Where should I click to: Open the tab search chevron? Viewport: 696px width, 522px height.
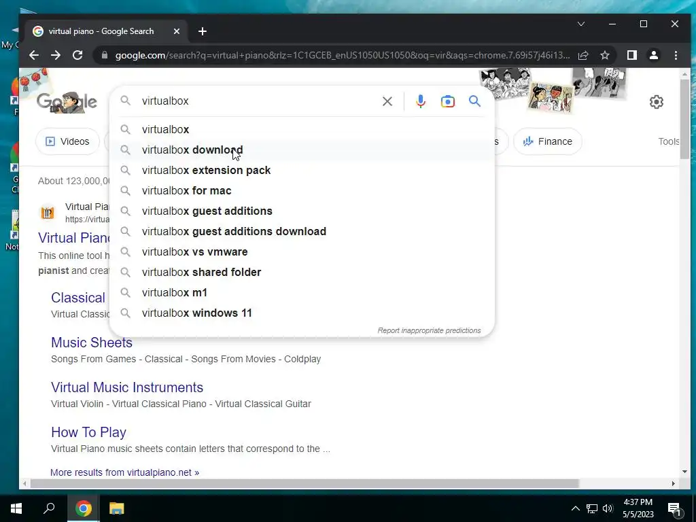pos(580,24)
